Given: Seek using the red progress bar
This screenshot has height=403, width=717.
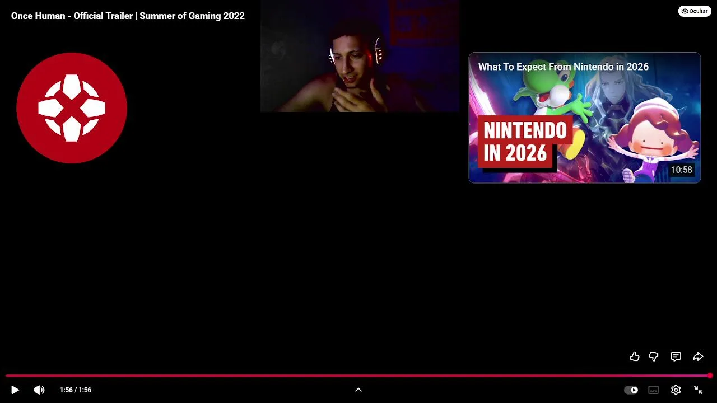Looking at the screenshot, I should point(358,376).
